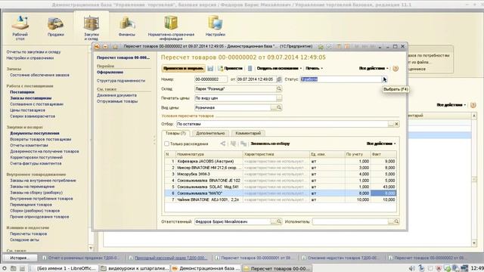Select the Мясорубка ЭКМ-3 row
Image resolution: width=484 pixels, height=272 pixels.
pyautogui.click(x=281, y=175)
